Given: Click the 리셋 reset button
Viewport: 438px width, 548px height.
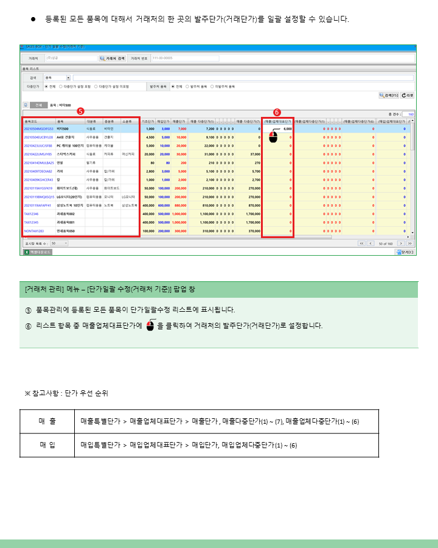Looking at the screenshot, I should tap(407, 95).
